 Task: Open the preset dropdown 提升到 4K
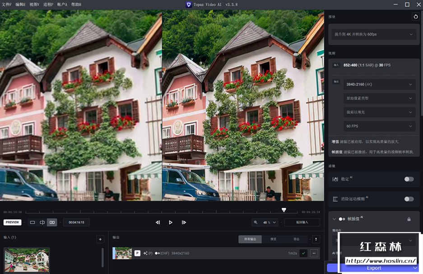pos(373,34)
